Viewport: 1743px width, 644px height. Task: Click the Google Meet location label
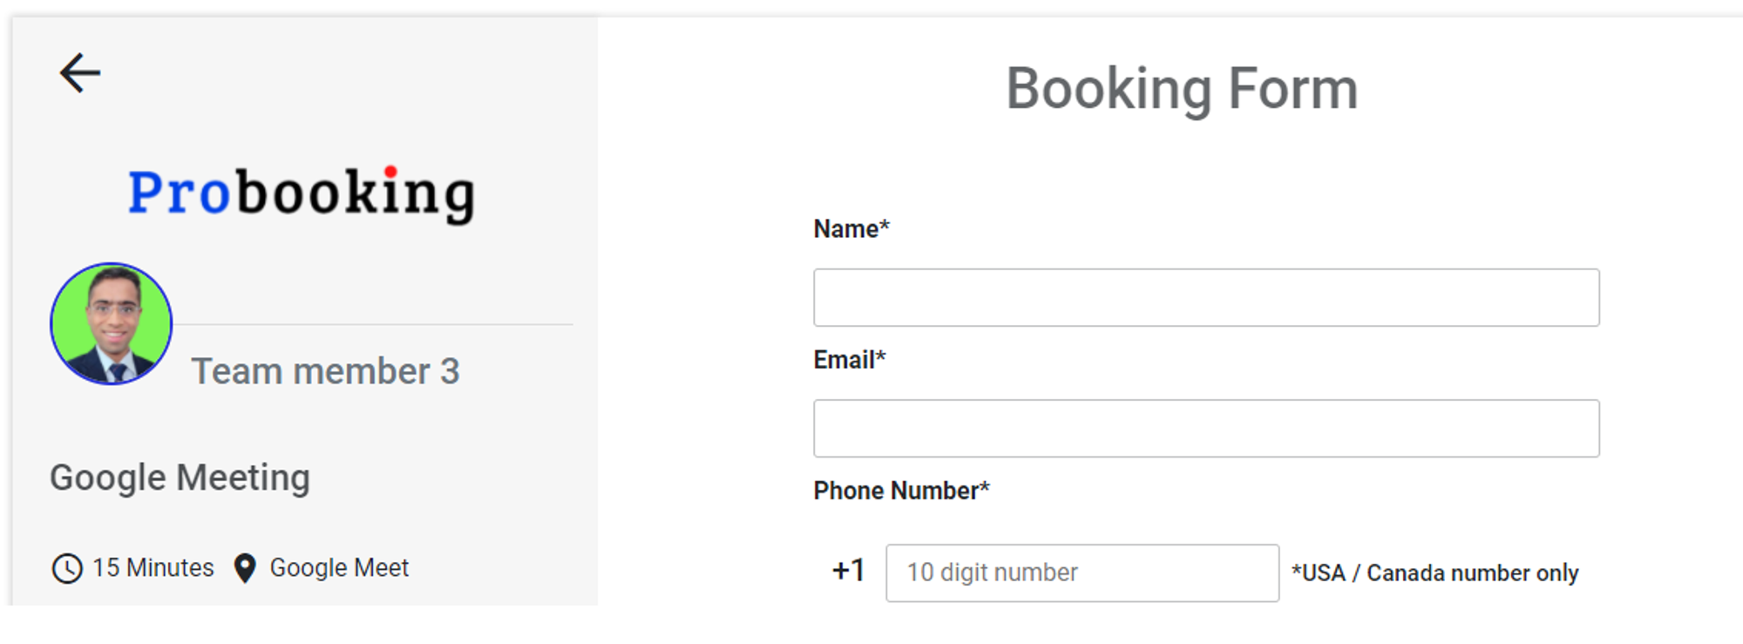click(339, 568)
